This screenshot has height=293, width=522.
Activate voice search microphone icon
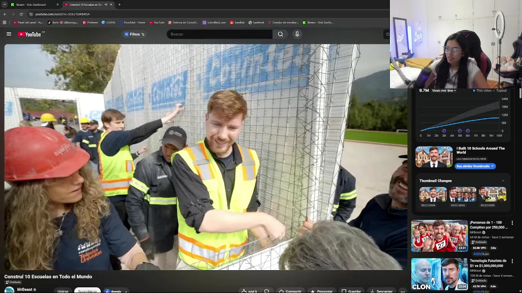[297, 34]
